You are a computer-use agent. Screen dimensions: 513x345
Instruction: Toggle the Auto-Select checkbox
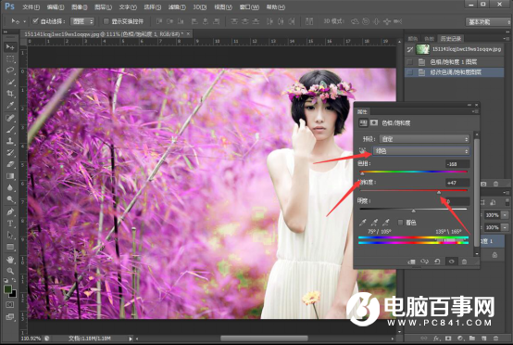[x=35, y=21]
